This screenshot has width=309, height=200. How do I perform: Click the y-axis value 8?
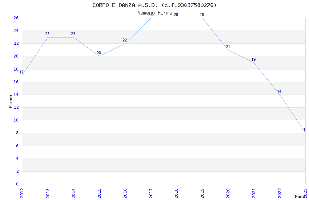[x=17, y=133]
